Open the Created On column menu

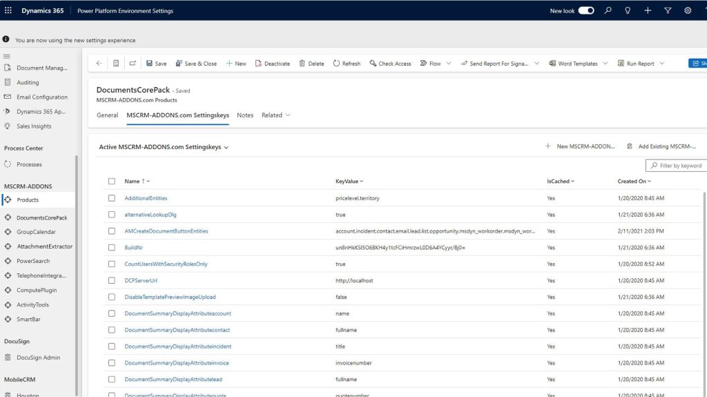(x=634, y=181)
